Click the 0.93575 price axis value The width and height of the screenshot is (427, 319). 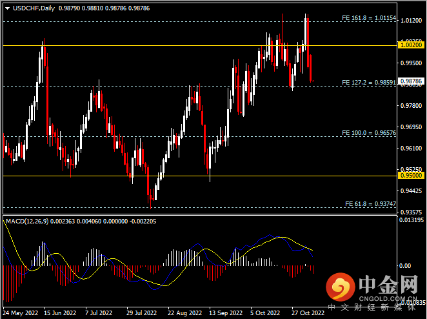coord(412,212)
